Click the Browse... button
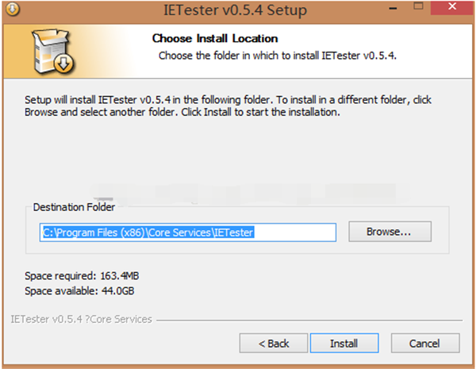This screenshot has height=369, width=476. pyautogui.click(x=388, y=233)
